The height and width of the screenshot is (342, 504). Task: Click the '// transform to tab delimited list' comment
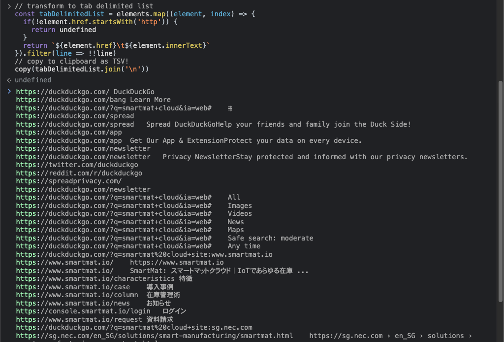(84, 6)
